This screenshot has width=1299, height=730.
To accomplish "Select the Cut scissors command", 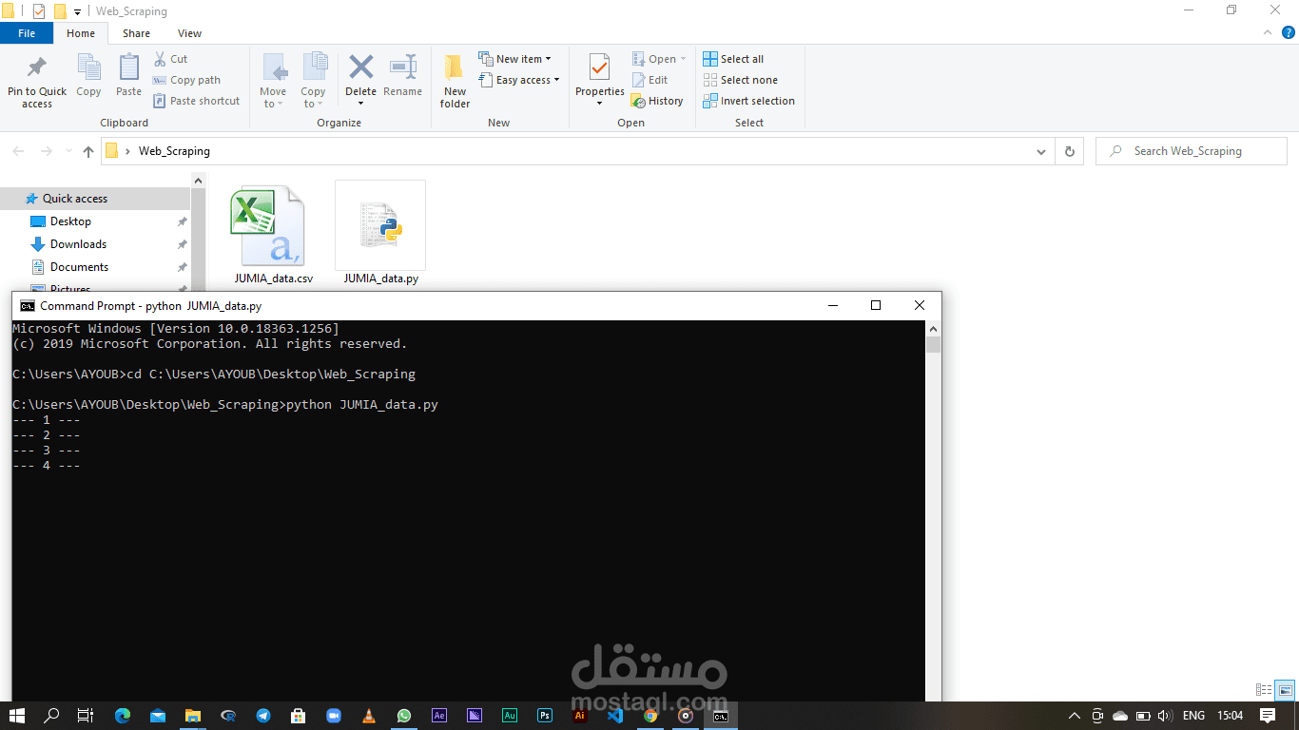I will pyautogui.click(x=171, y=59).
